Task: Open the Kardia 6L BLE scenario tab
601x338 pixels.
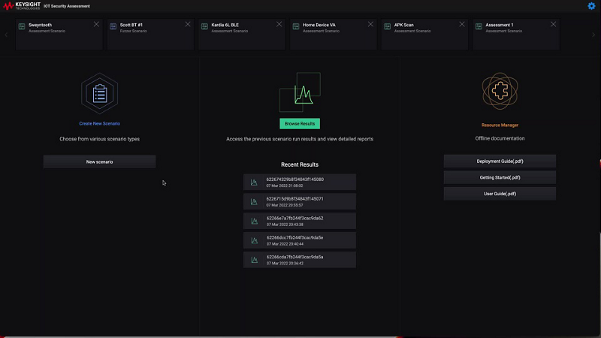Action: (x=242, y=34)
